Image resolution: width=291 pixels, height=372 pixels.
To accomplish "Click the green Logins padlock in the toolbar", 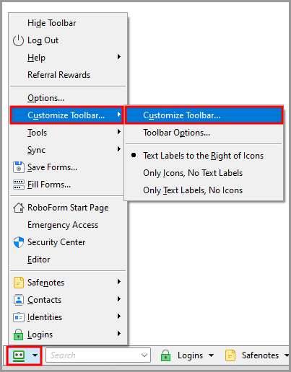I will click(x=165, y=355).
